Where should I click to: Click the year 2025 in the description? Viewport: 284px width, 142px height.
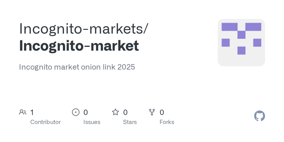[x=126, y=67]
